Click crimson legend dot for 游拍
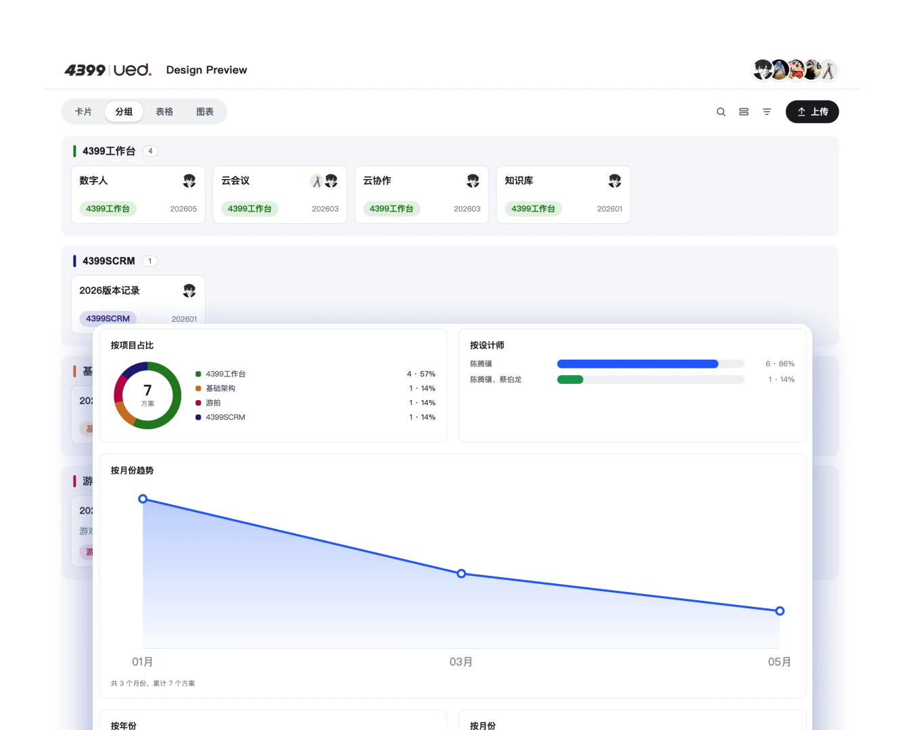The image size is (901, 730). 198,403
